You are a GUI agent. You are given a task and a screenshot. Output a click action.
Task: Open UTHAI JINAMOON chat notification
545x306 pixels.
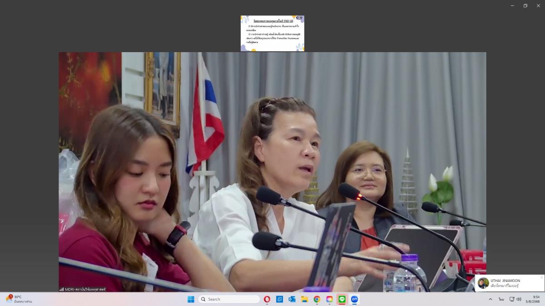click(509, 283)
